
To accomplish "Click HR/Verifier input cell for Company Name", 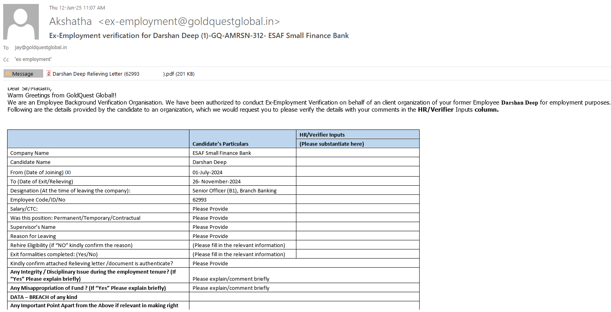I will [x=358, y=152].
